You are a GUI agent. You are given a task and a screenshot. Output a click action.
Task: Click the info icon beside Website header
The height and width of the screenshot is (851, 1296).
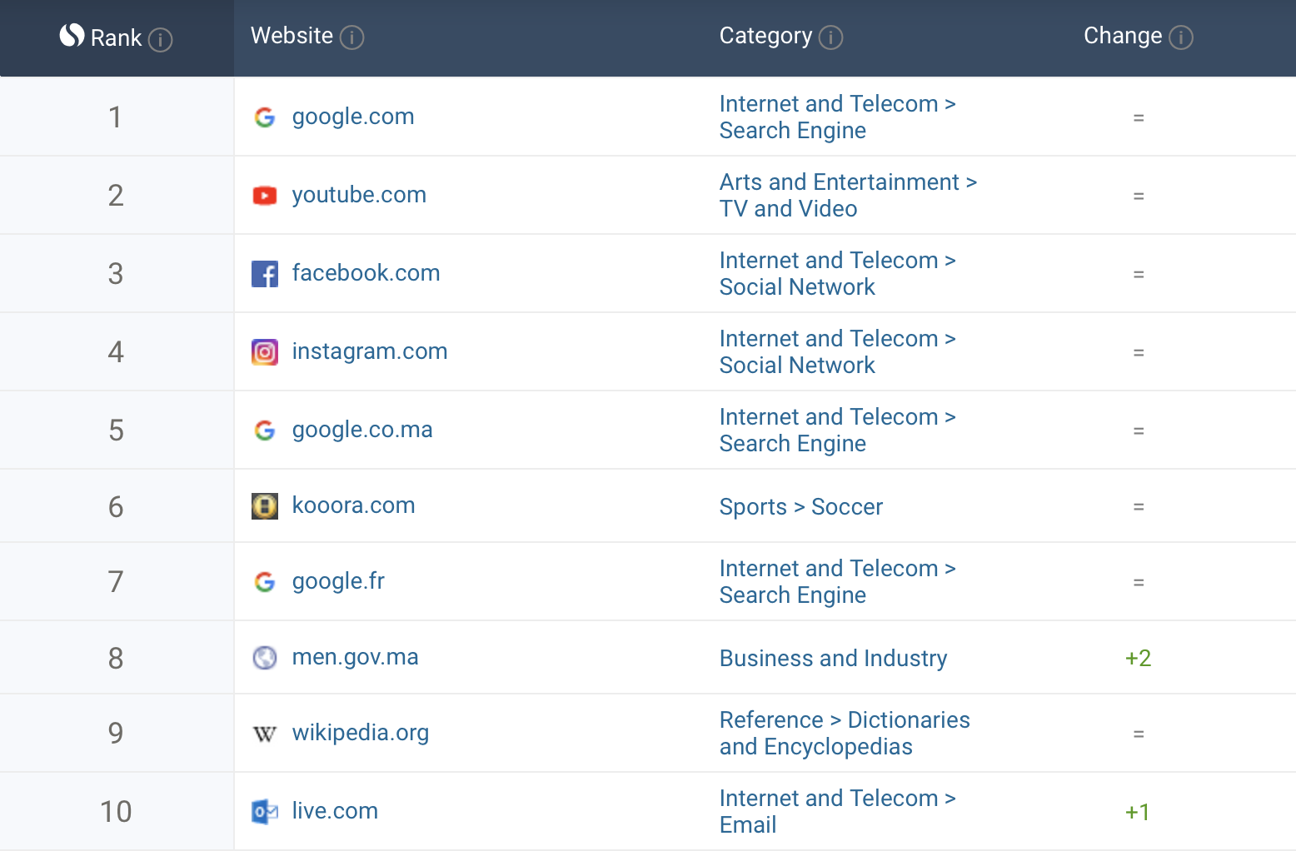352,37
